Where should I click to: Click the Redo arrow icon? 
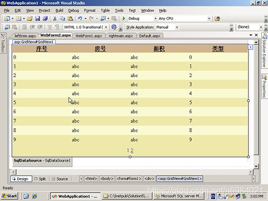pos(91,18)
